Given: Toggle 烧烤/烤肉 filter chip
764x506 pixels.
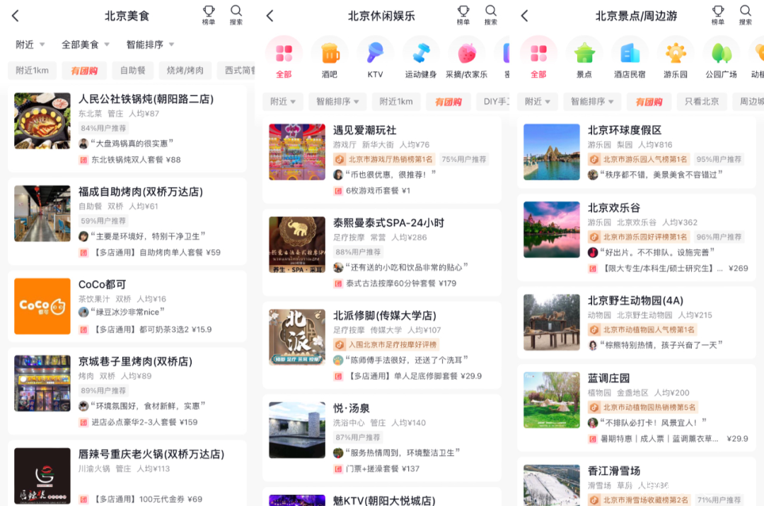Looking at the screenshot, I should point(185,71).
